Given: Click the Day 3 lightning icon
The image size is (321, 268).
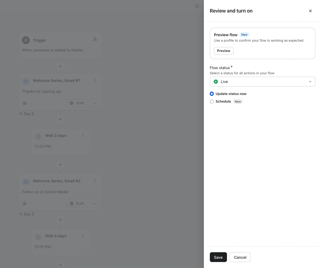Looking at the screenshot, I should (21, 214).
